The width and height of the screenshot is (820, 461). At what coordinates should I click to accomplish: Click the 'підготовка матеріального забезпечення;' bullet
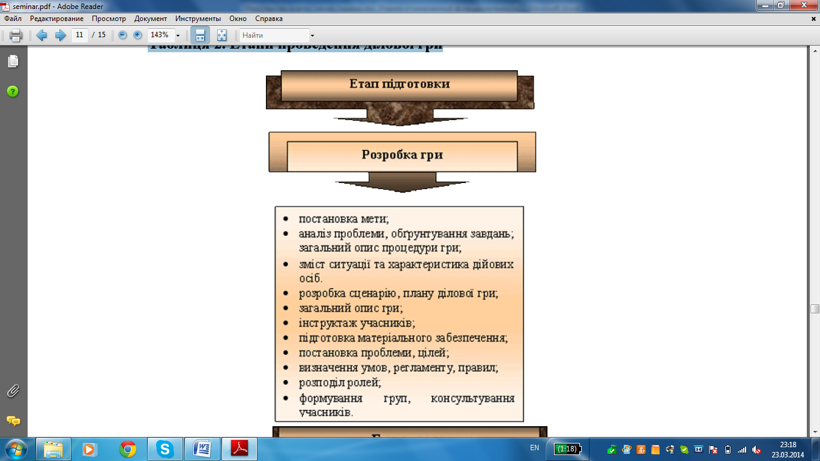(x=403, y=338)
